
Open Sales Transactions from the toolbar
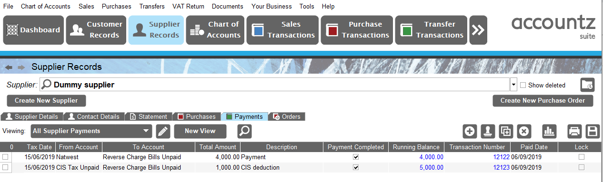(283, 30)
